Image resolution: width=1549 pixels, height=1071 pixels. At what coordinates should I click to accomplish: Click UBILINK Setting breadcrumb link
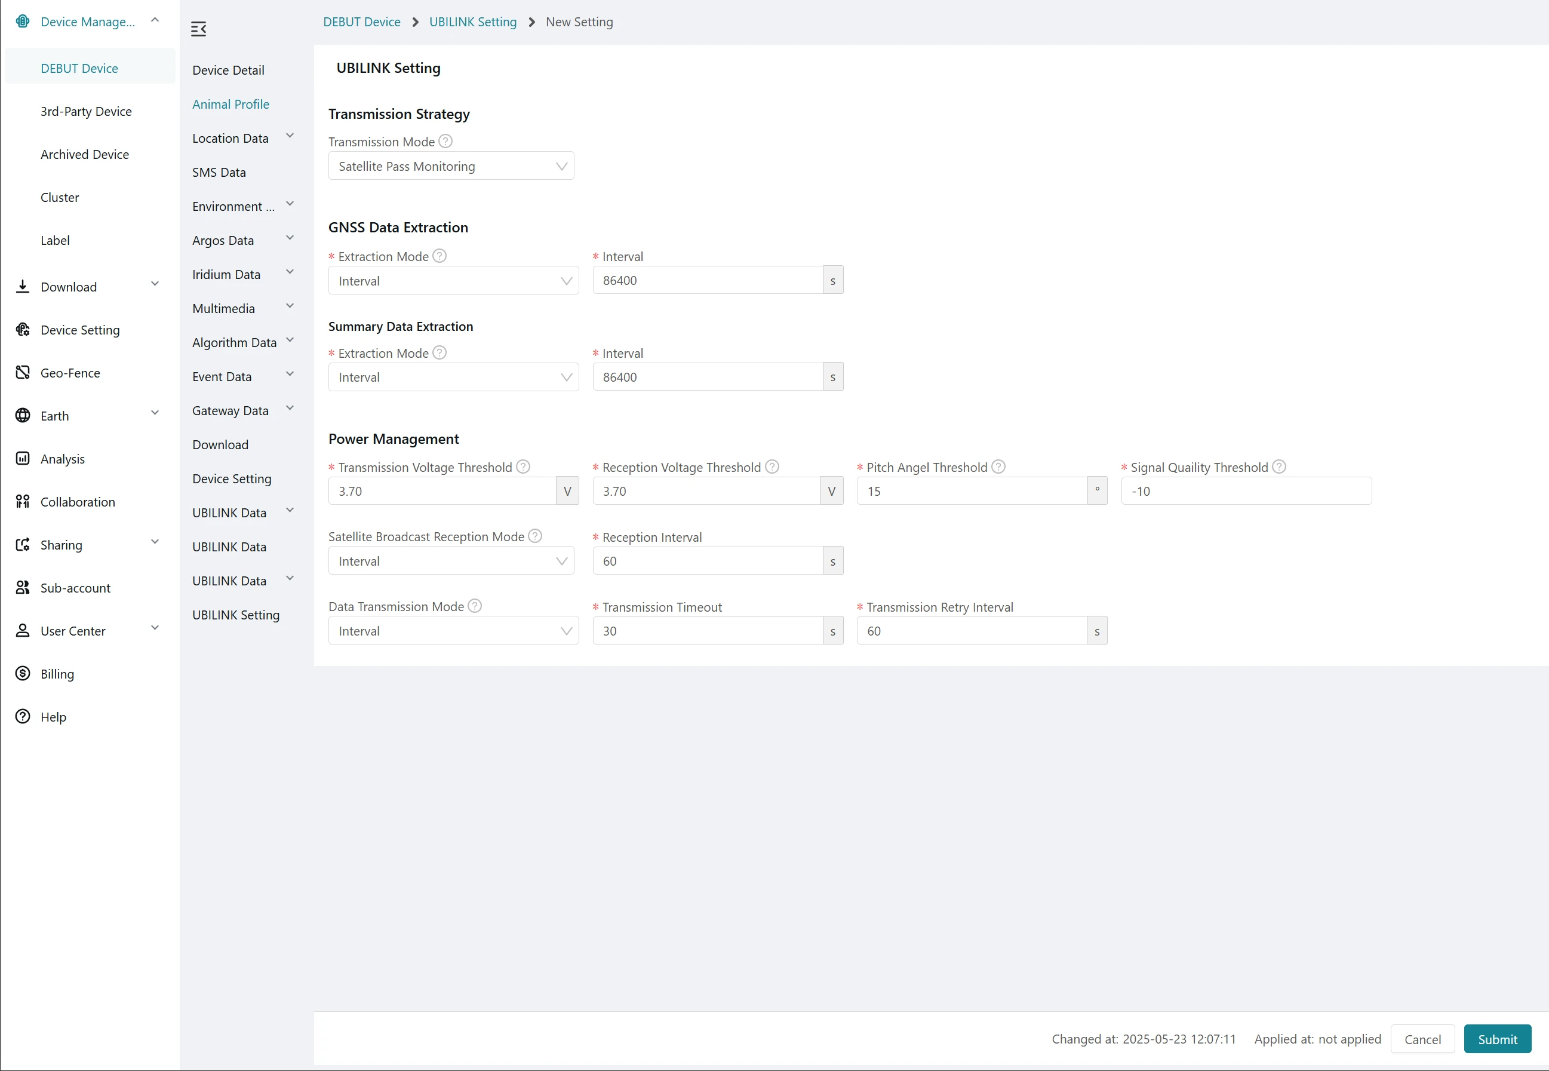tap(473, 22)
